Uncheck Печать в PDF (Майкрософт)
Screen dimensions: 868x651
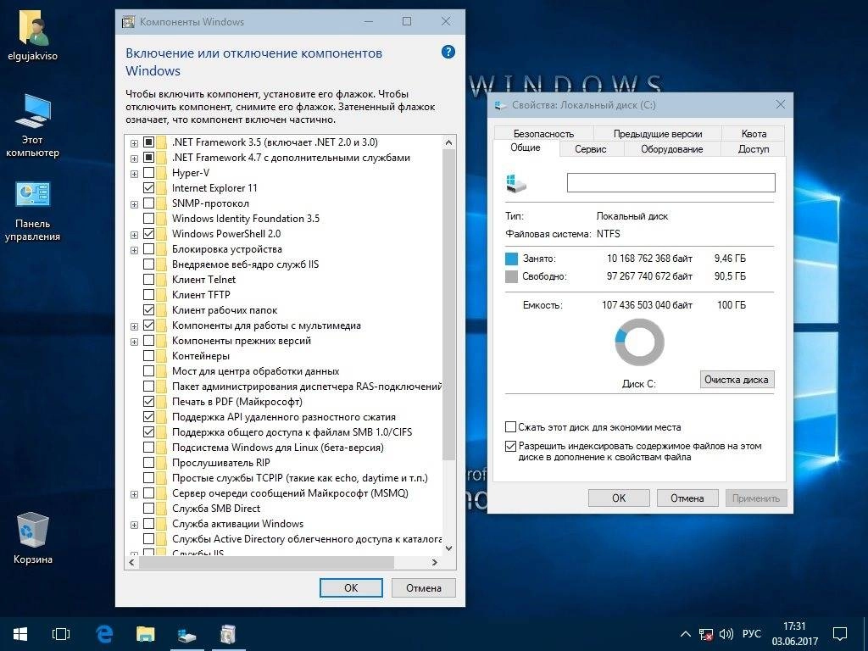tap(148, 401)
